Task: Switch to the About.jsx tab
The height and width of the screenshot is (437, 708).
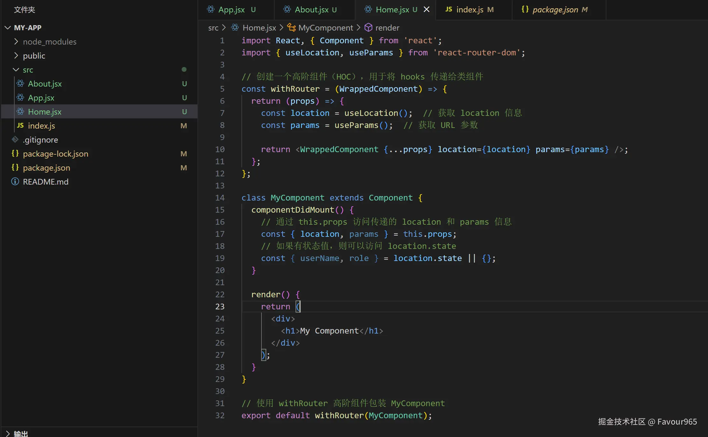Action: (311, 10)
